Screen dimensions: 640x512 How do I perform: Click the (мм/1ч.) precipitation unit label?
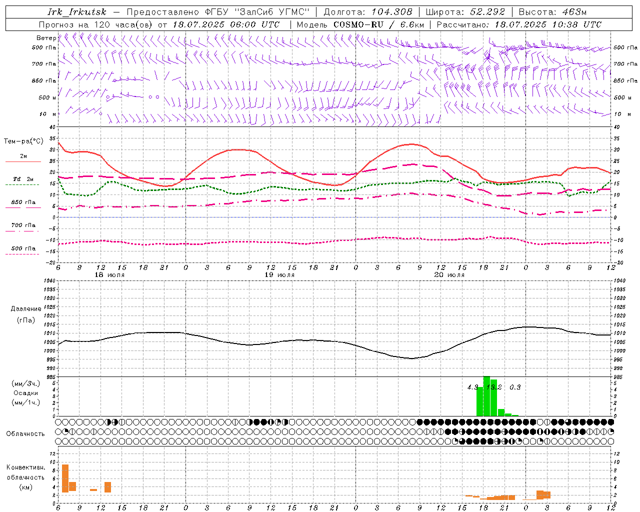26,402
